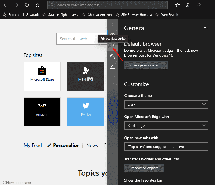The image size is (215, 185).
Task: Open Passwords & autofill key icon
Action: click(x=113, y=56)
